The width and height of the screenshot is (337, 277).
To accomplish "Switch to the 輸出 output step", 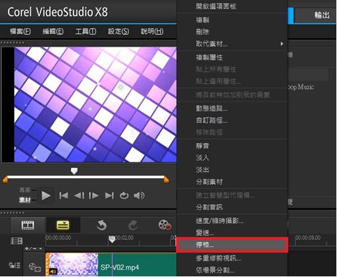I will [x=315, y=15].
